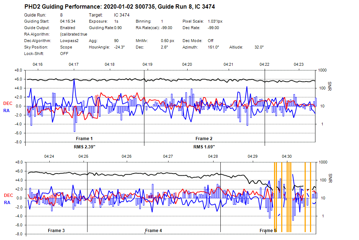Click the SNR axis label on the bottom chart
The height and width of the screenshot is (240, 359).
330,178
